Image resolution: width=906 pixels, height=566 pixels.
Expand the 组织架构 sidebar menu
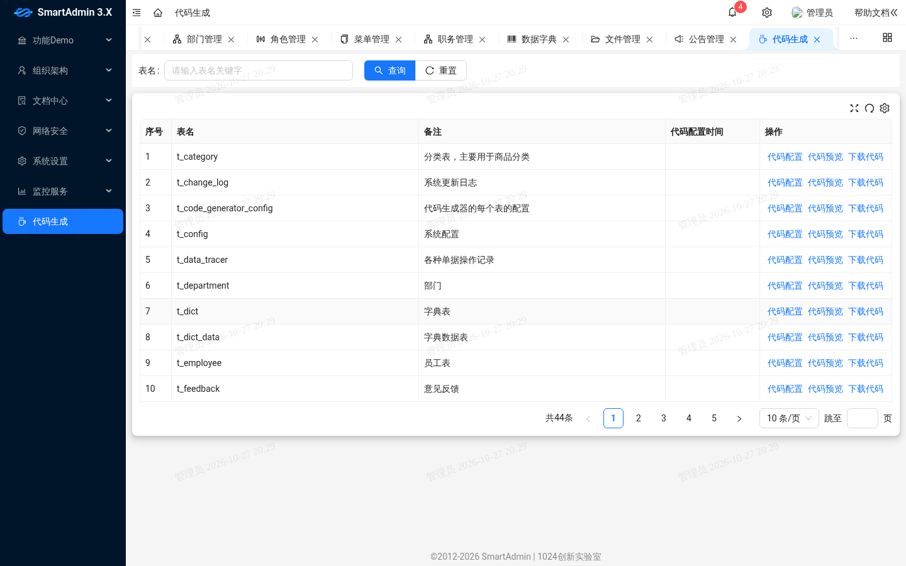coord(63,70)
